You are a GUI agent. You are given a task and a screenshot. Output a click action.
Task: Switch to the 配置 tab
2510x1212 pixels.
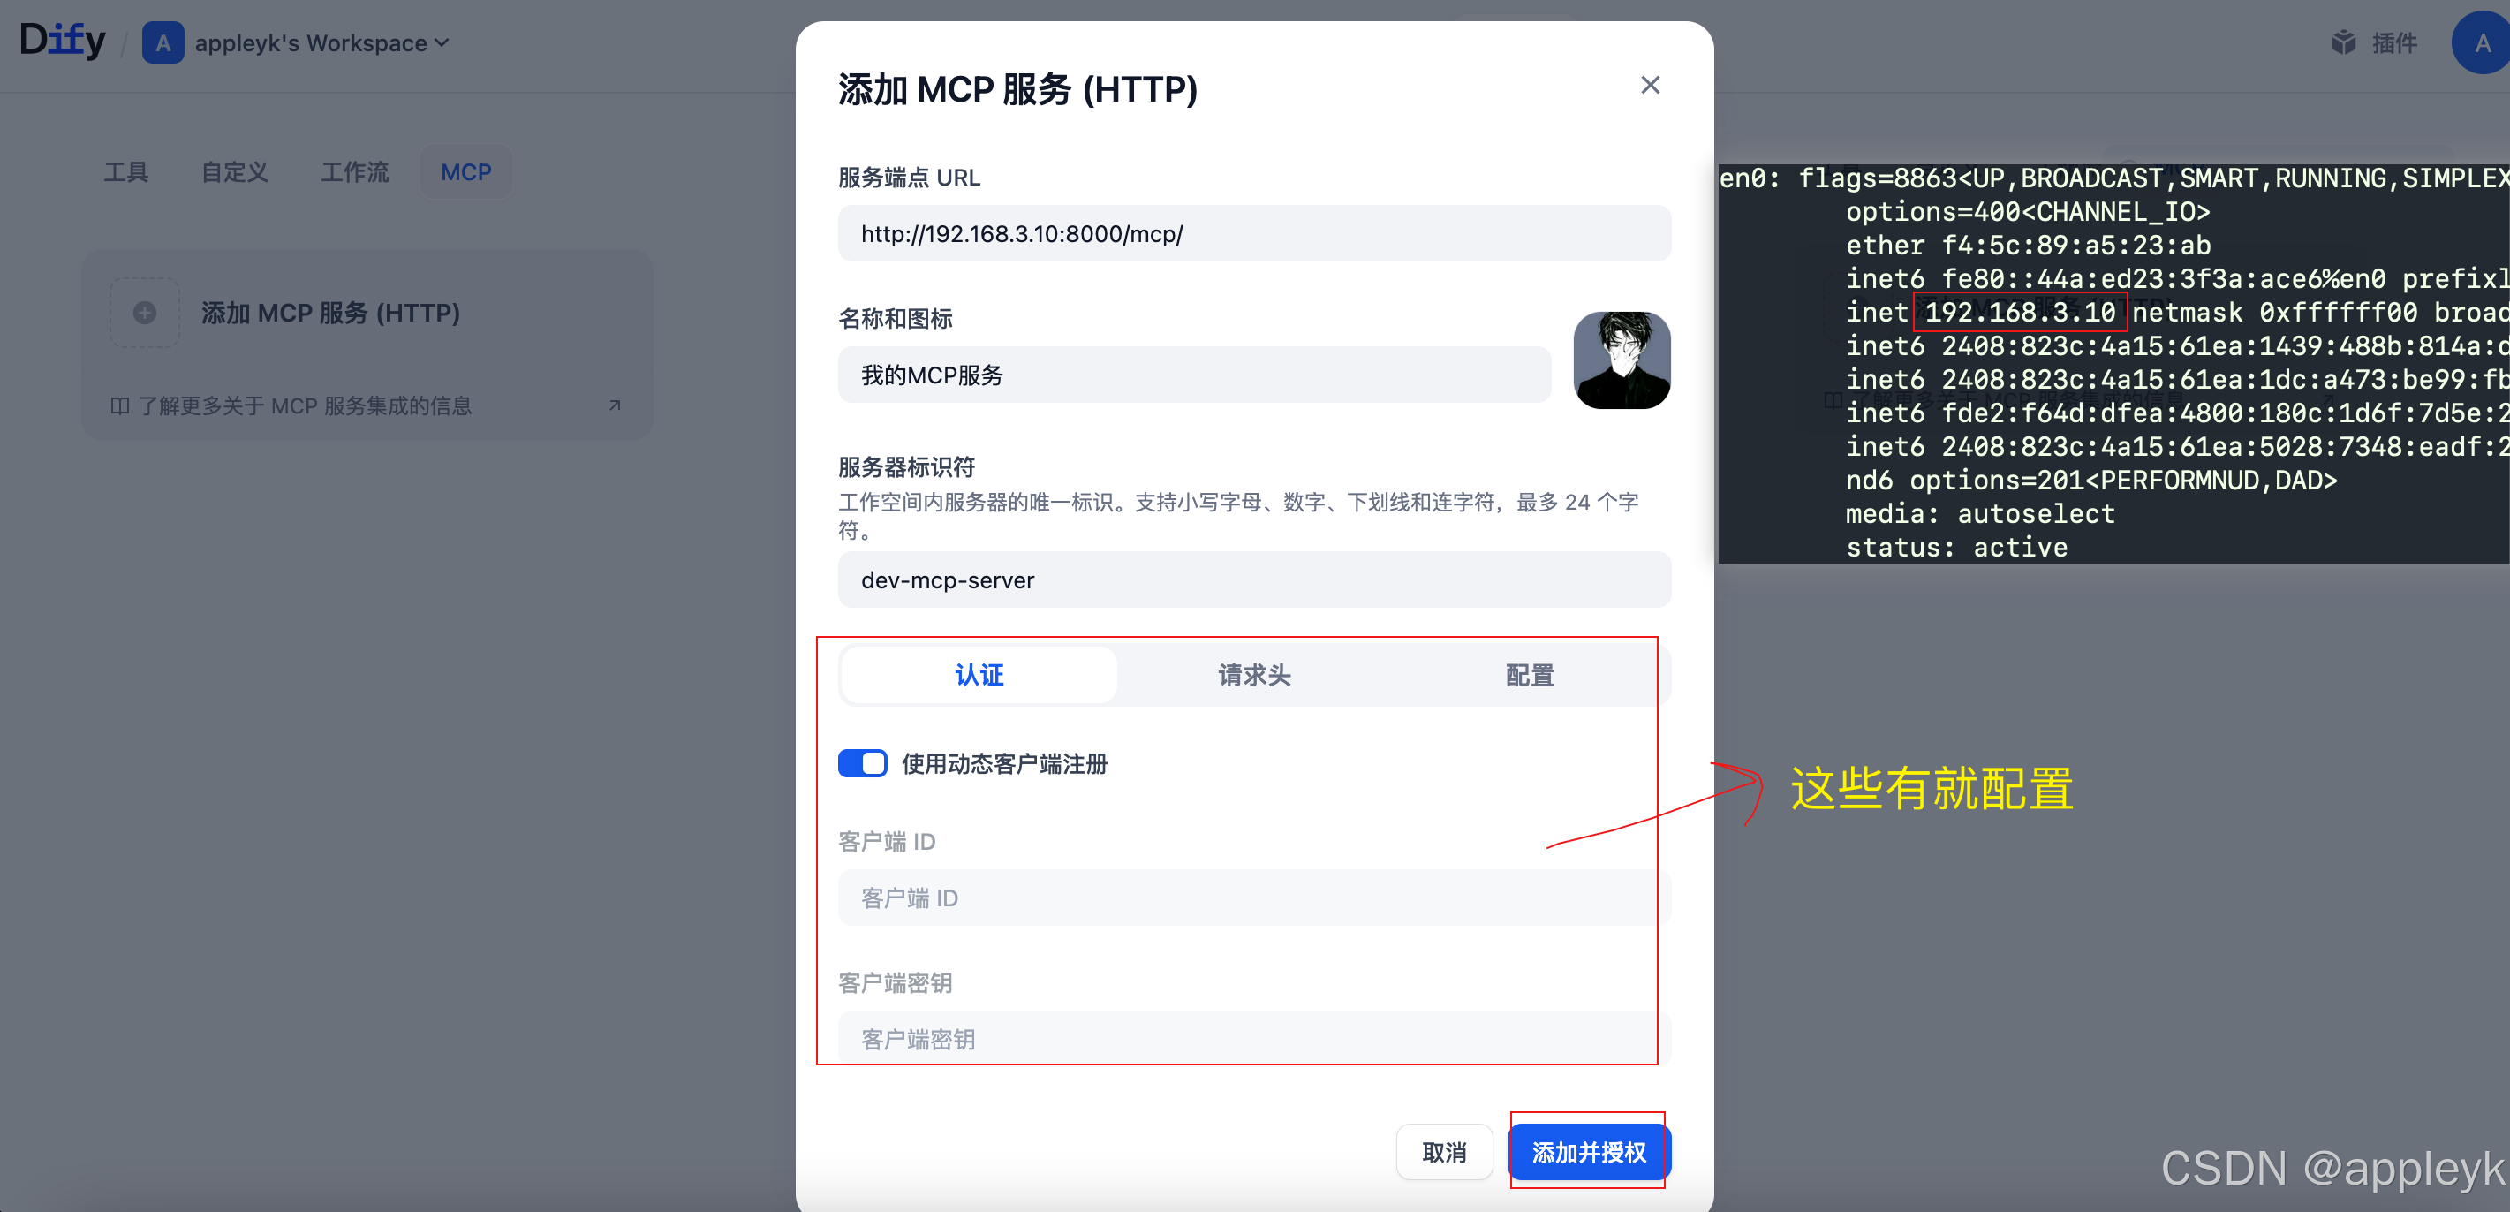(x=1529, y=675)
